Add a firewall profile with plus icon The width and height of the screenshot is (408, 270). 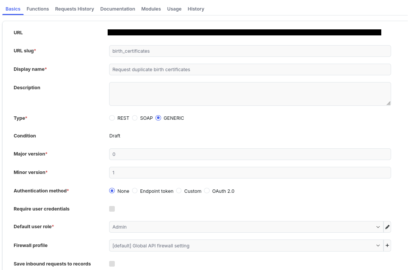point(387,245)
